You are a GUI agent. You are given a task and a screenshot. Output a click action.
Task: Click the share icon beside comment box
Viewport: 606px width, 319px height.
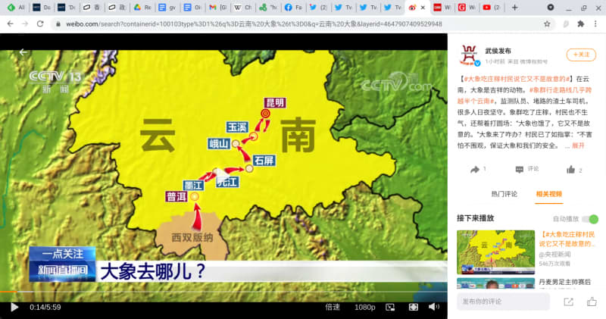[x=568, y=302]
